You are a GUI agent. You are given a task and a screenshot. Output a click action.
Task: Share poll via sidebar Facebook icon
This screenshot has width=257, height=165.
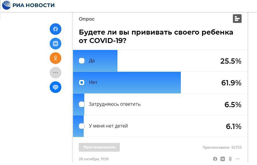tap(56, 29)
